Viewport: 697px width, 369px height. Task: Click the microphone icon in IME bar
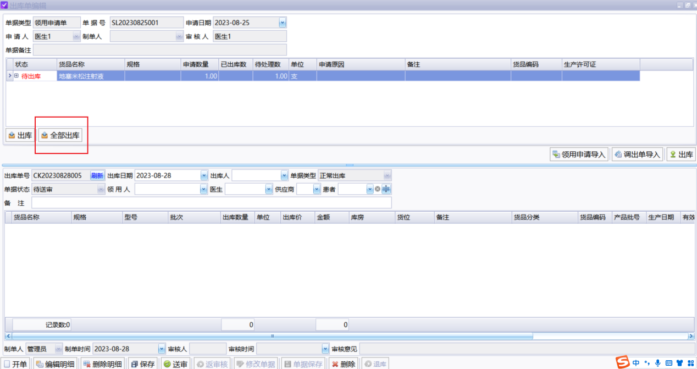pos(657,363)
